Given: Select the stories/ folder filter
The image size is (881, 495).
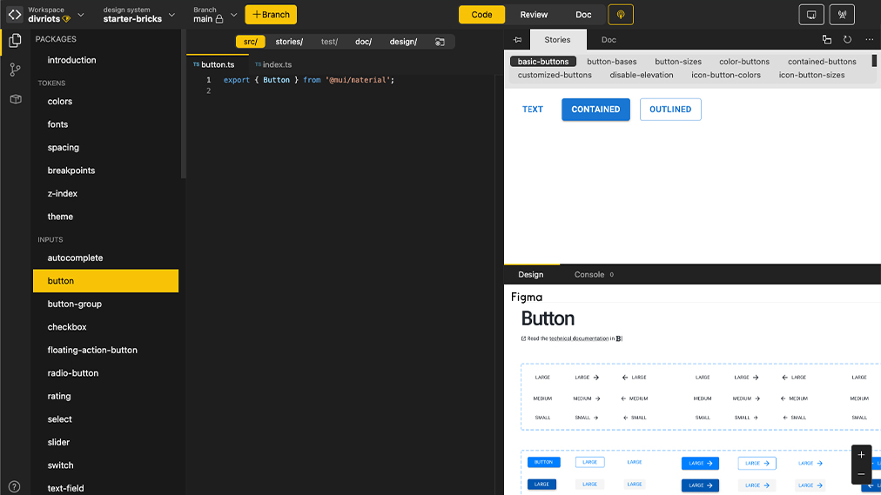Looking at the screenshot, I should click(289, 42).
